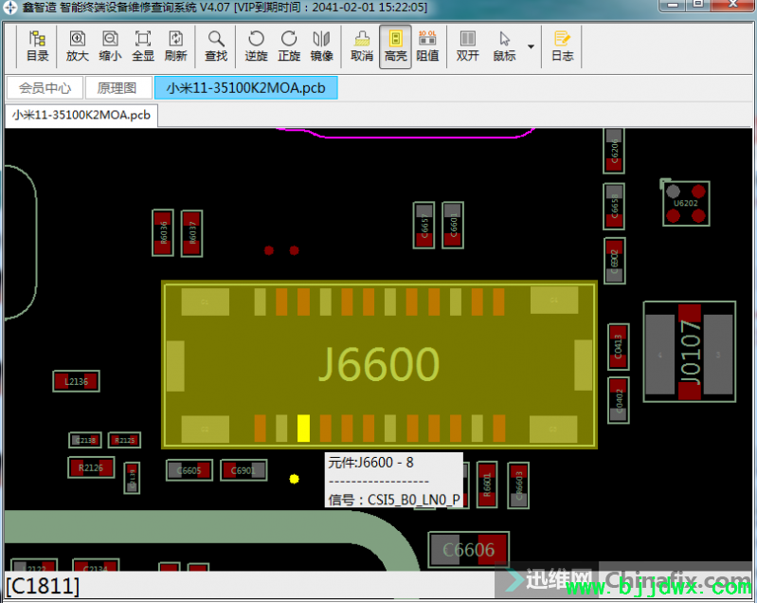Screen dimensions: 757x603
Task: Select capacitor C6657
Action: (x=424, y=225)
